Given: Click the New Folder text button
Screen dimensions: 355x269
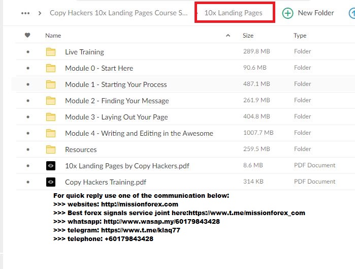Looking at the screenshot, I should pyautogui.click(x=316, y=13).
